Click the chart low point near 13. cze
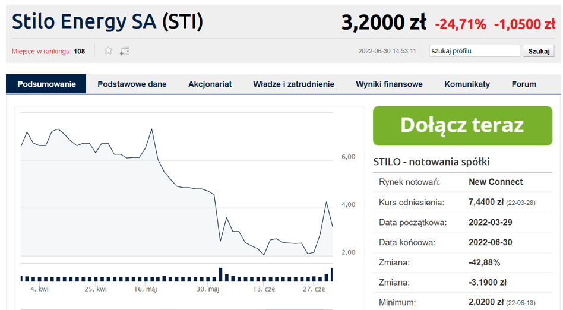Image resolution: width=563 pixels, height=310 pixels. coord(264,255)
